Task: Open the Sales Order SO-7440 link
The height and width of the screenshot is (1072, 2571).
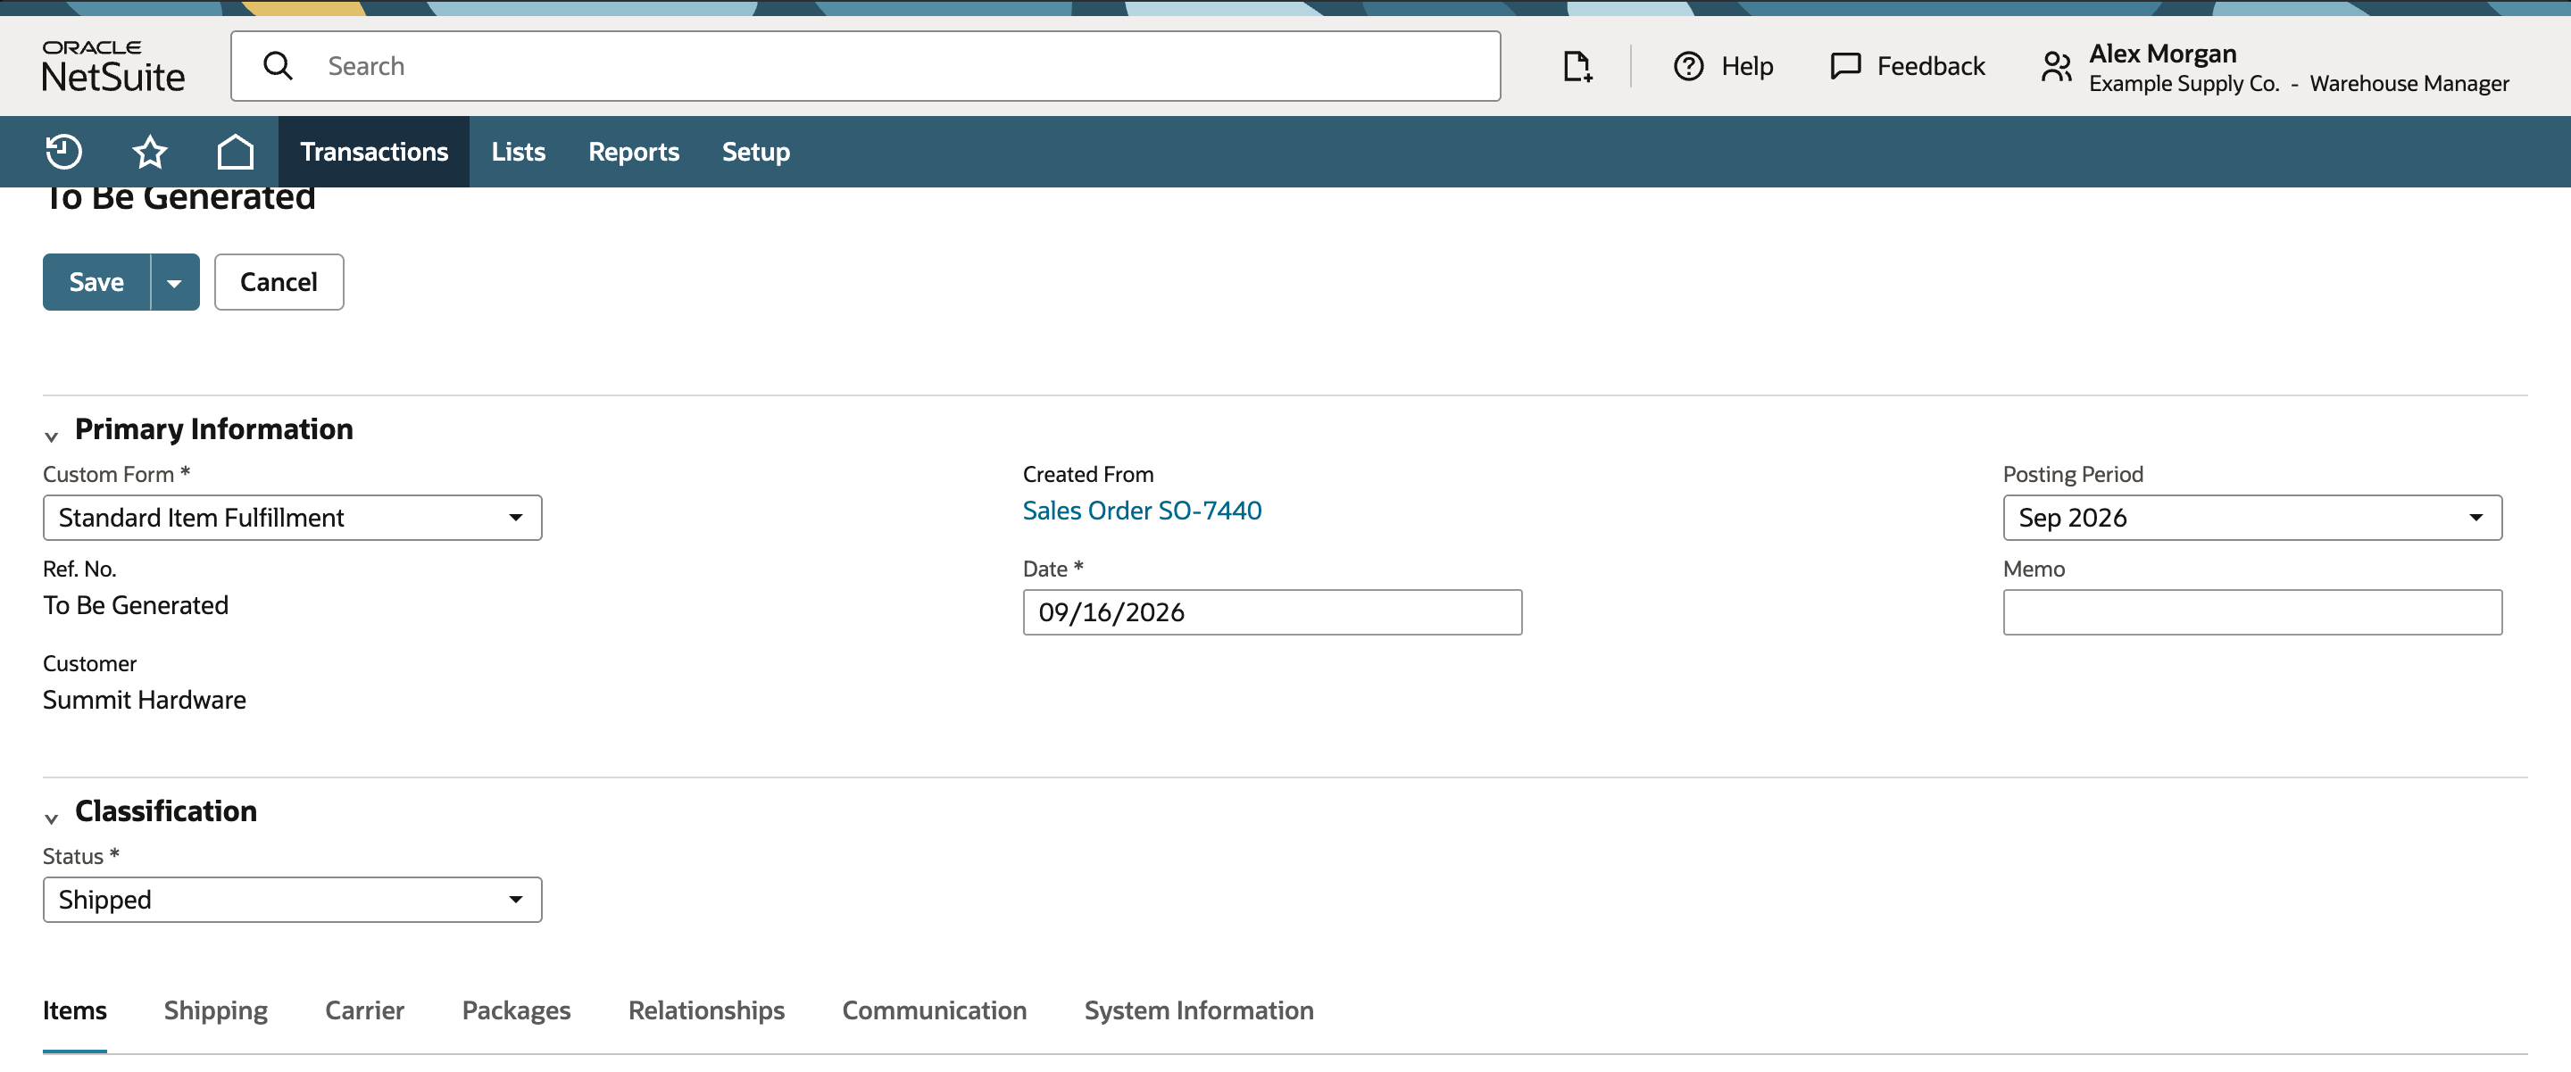Action: (1142, 510)
